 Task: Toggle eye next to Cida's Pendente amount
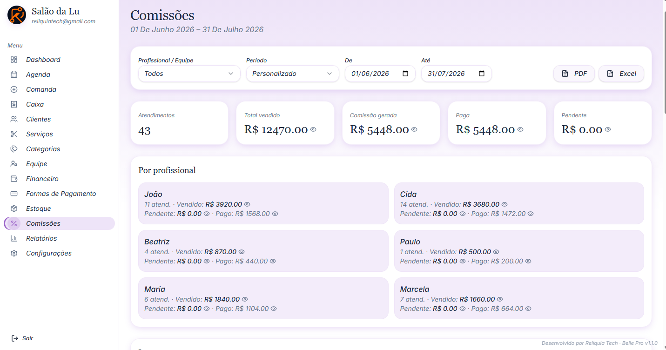[x=463, y=214]
